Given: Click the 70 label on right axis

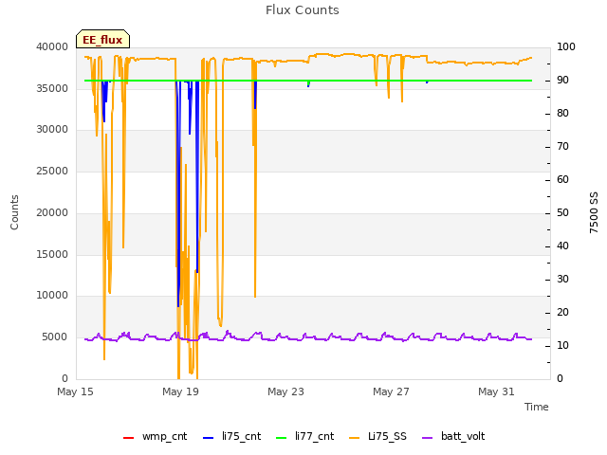Looking at the screenshot, I should click(x=562, y=147).
